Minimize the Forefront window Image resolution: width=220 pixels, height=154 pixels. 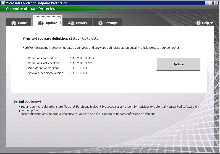[x=207, y=3]
